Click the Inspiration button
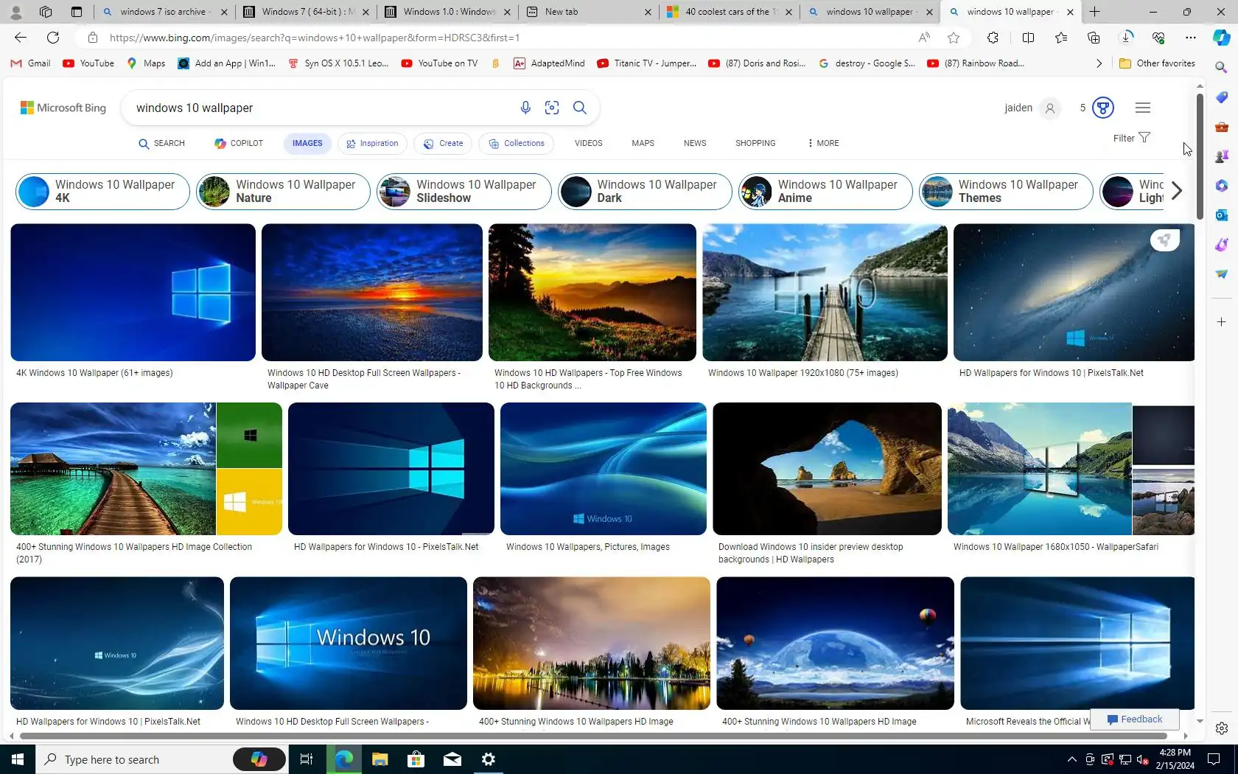The image size is (1238, 774). point(372,143)
